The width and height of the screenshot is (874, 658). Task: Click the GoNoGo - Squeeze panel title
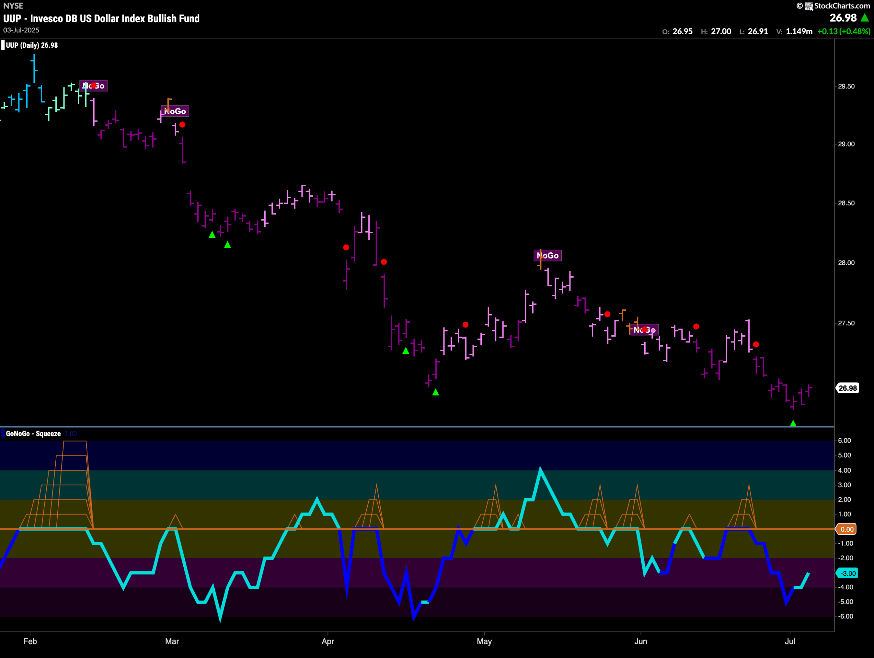click(x=33, y=434)
